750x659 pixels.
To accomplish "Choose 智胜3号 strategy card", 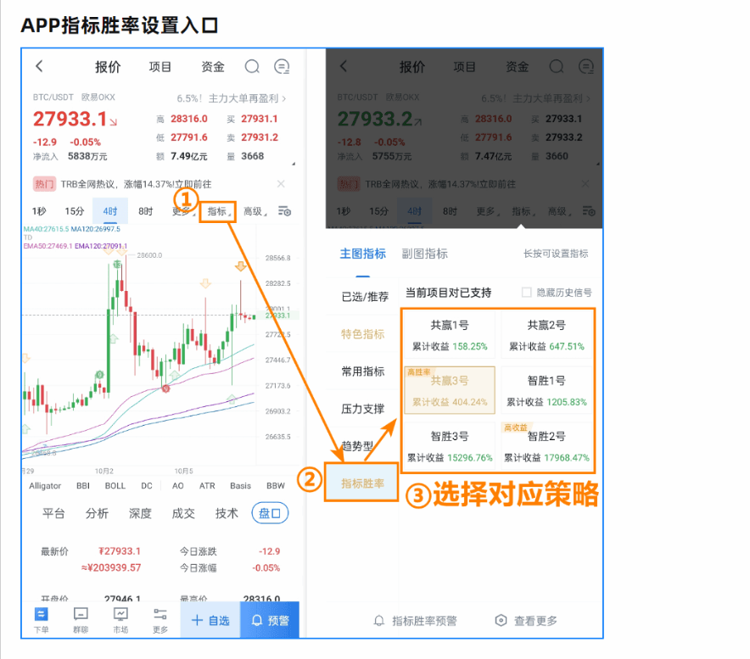I will 450,446.
